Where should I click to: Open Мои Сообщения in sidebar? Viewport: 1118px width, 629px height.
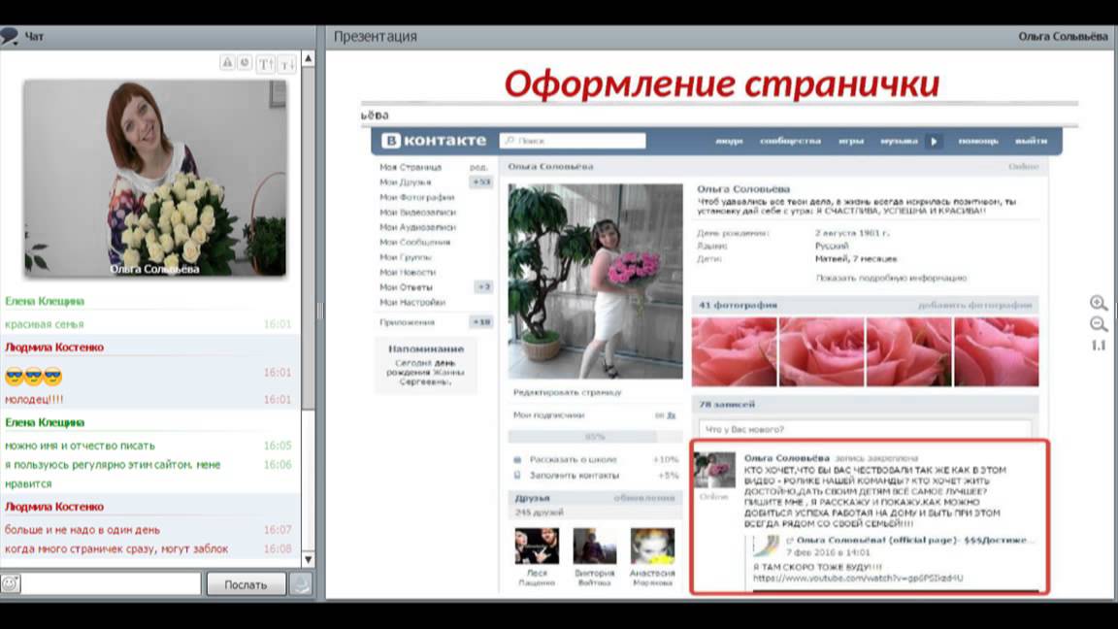[x=414, y=242]
